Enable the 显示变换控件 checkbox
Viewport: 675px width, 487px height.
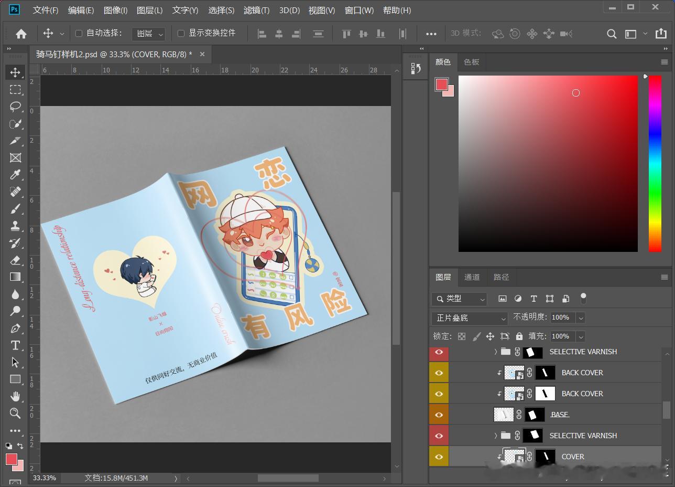point(181,33)
